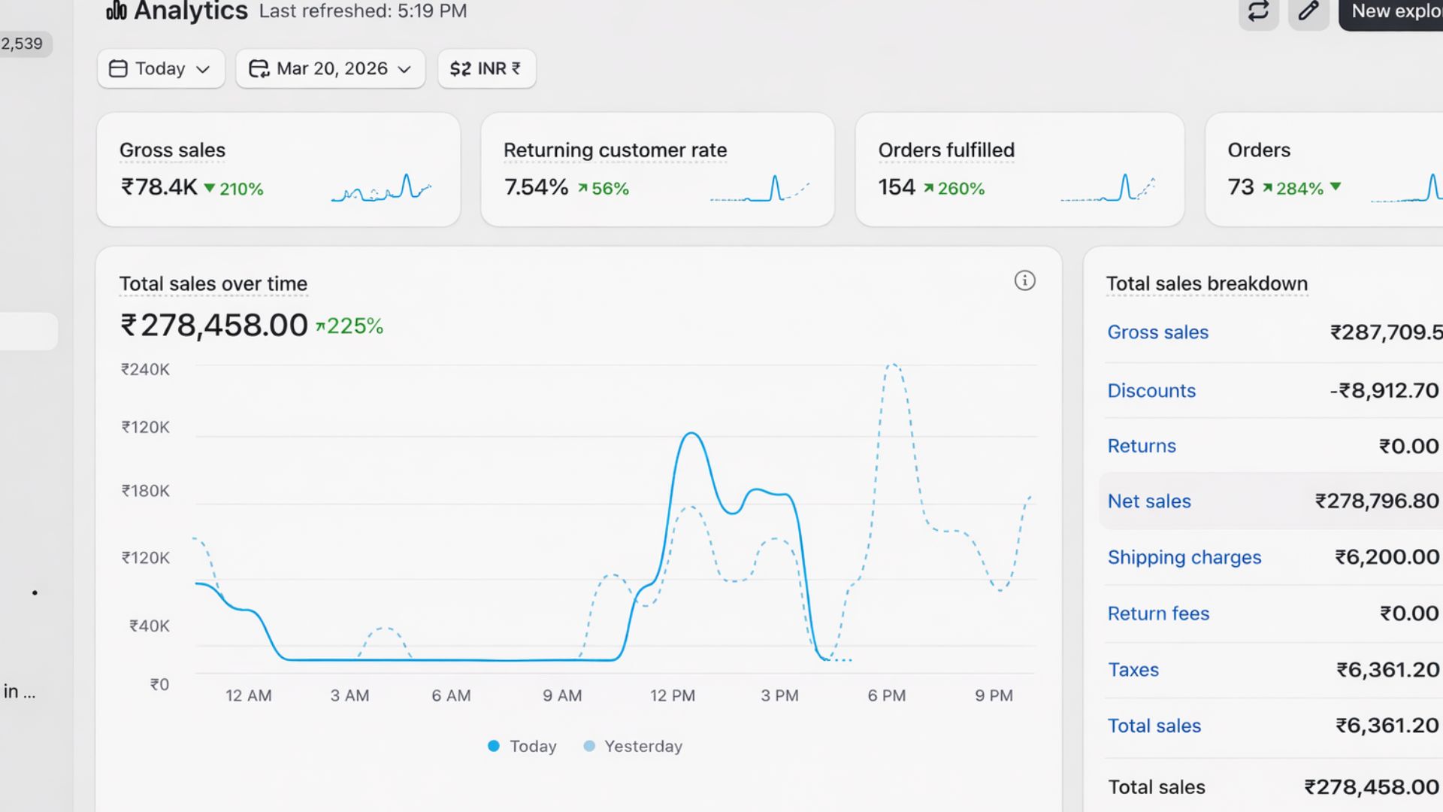Click the refresh analytics icon

tap(1258, 11)
